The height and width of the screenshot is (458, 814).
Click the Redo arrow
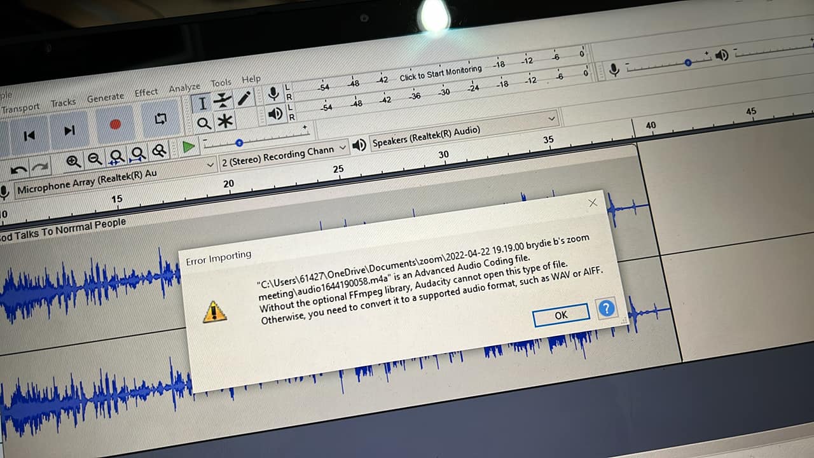click(41, 167)
